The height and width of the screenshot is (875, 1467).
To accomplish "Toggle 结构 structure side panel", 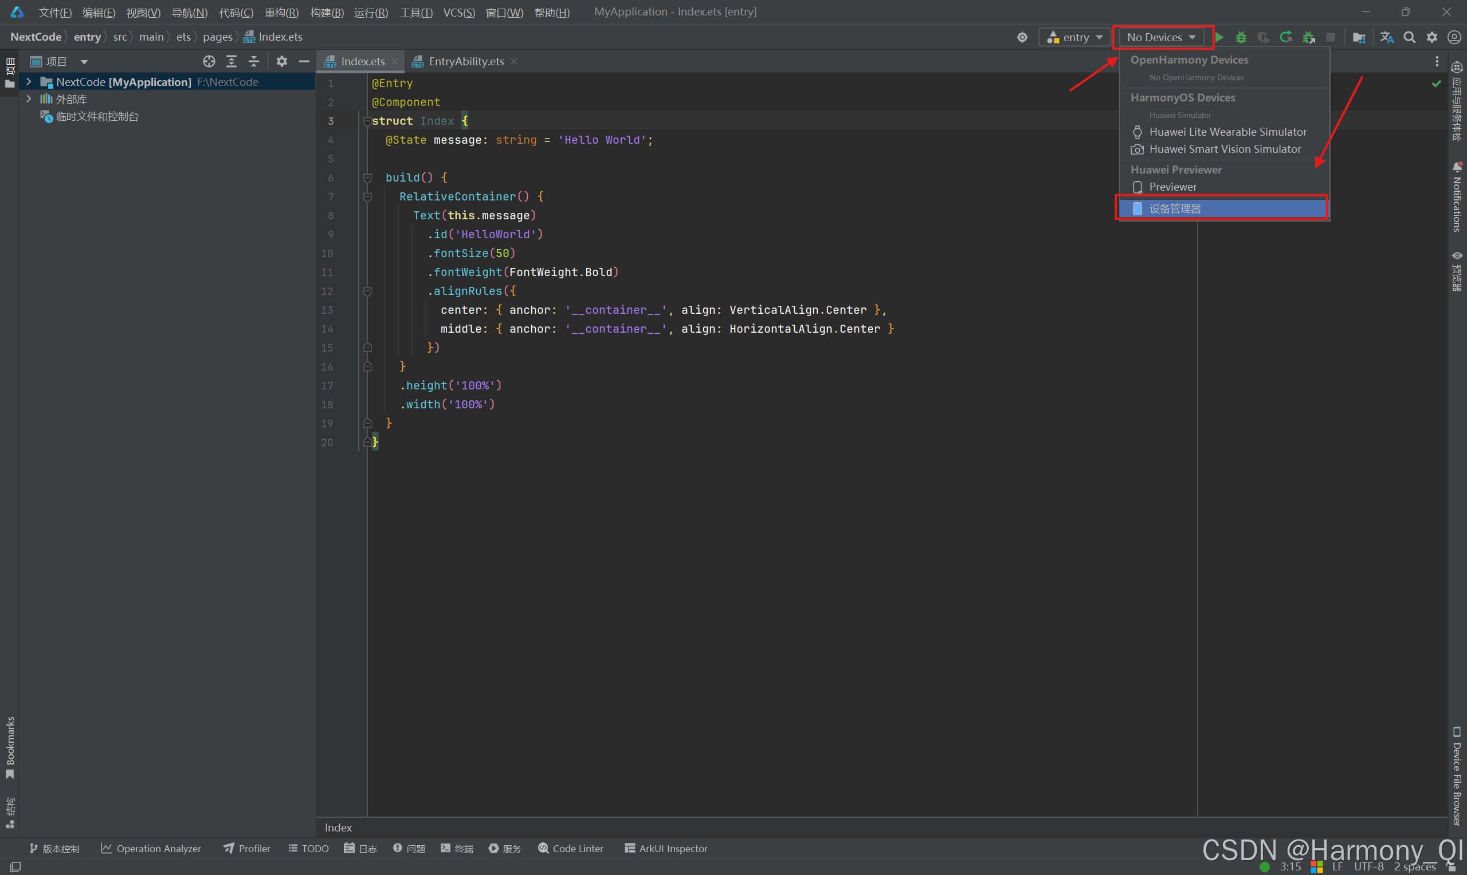I will click(x=10, y=813).
